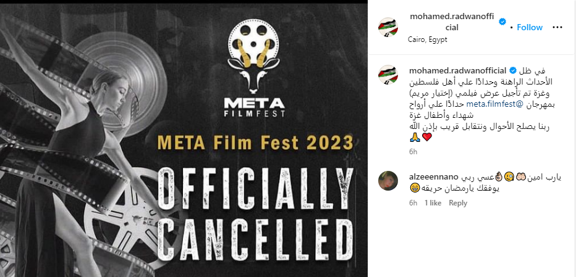Follow mohamed.radwanofficial

click(x=530, y=27)
